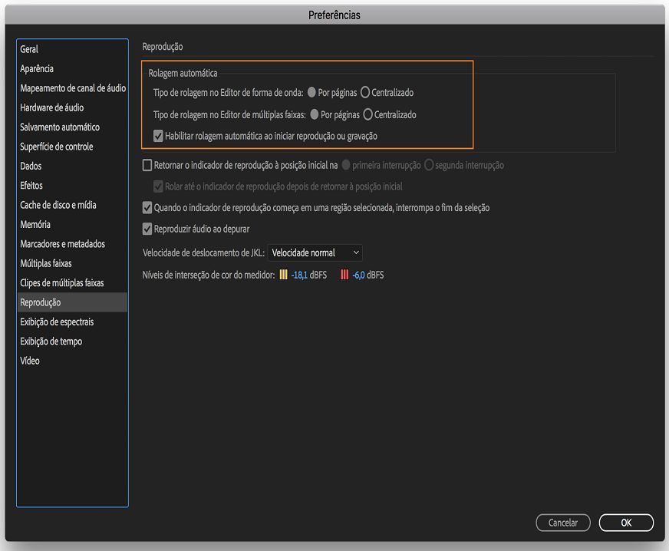This screenshot has width=669, height=551.
Task: Switch to "Marcadores e metadados" settings
Action: 63,243
